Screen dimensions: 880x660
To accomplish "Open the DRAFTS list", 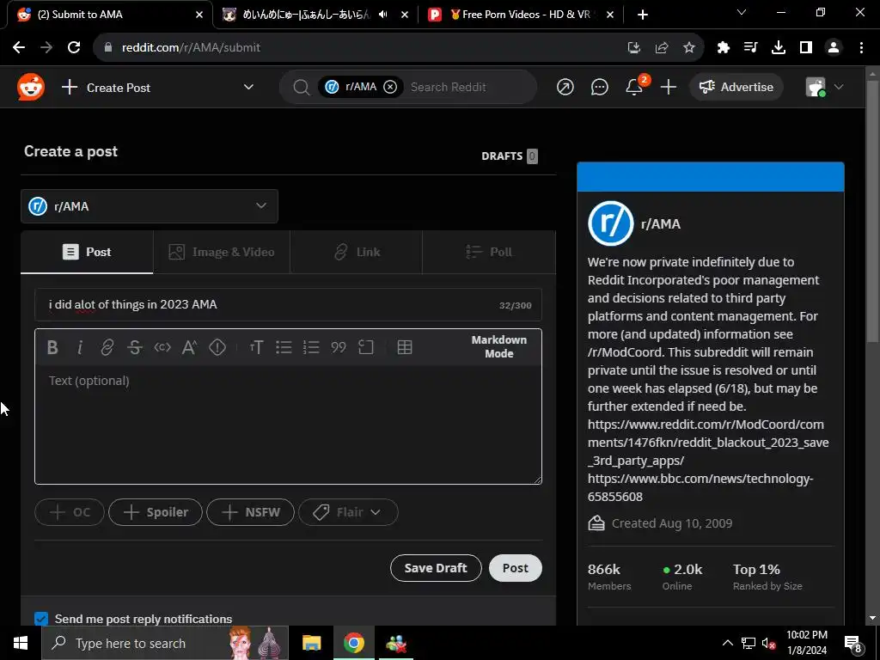I will click(x=509, y=156).
